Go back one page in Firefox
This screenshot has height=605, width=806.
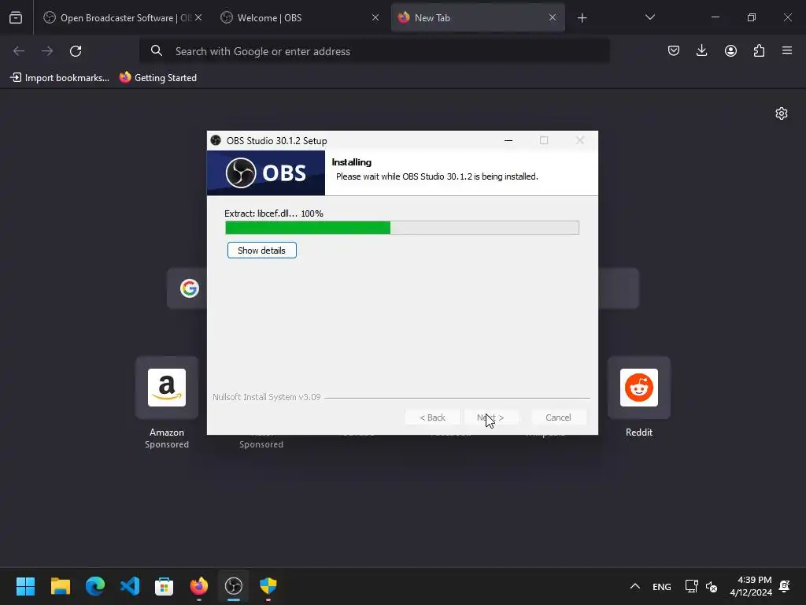[x=19, y=51]
